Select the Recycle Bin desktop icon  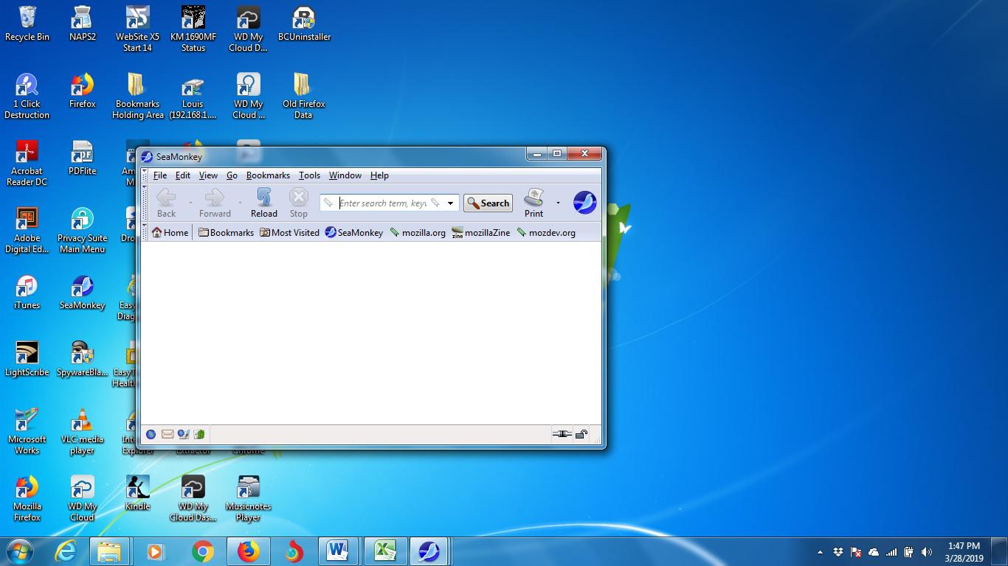click(x=27, y=24)
